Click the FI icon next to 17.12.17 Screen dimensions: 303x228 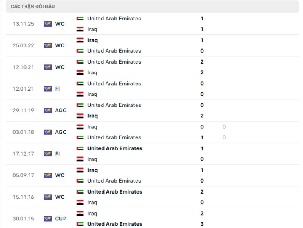tap(48, 153)
